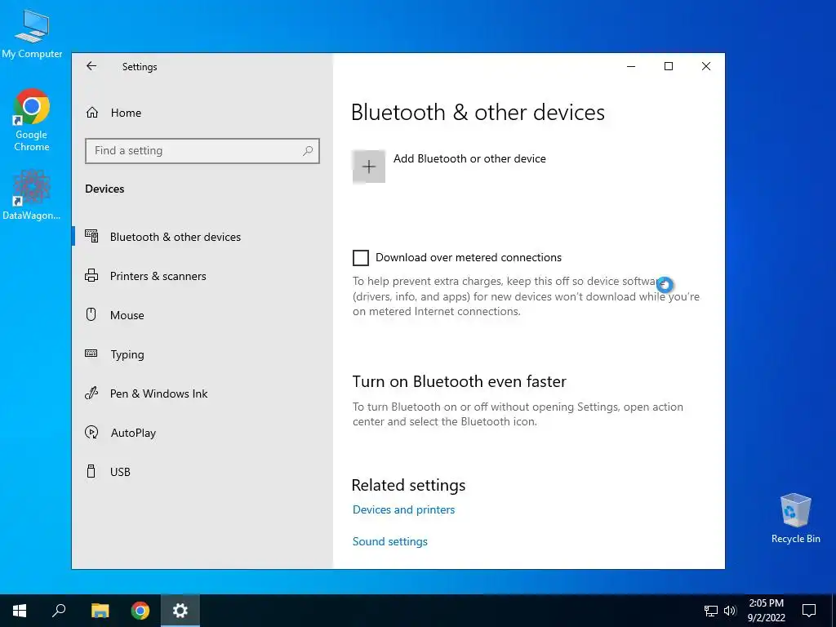Click the taskbar clock showing 2:05 PM
Viewport: 836px width, 627px height.
(x=766, y=611)
